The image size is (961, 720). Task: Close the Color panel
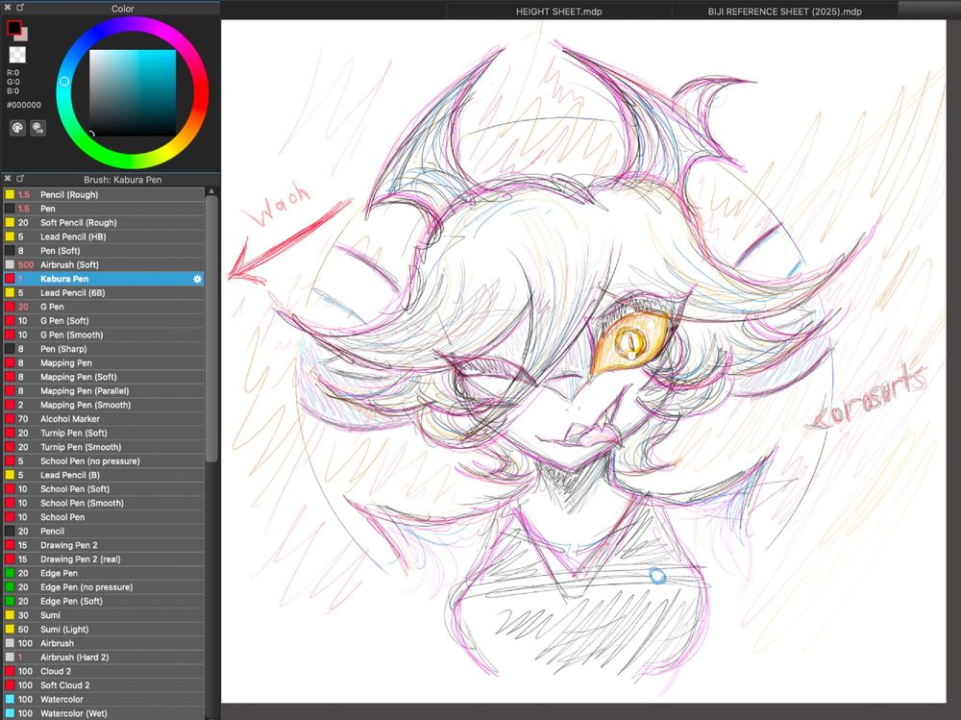[x=8, y=8]
